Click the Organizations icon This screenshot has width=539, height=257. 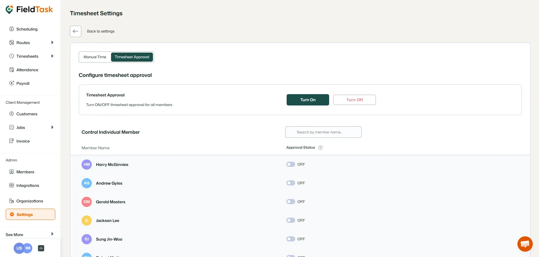pos(12,201)
